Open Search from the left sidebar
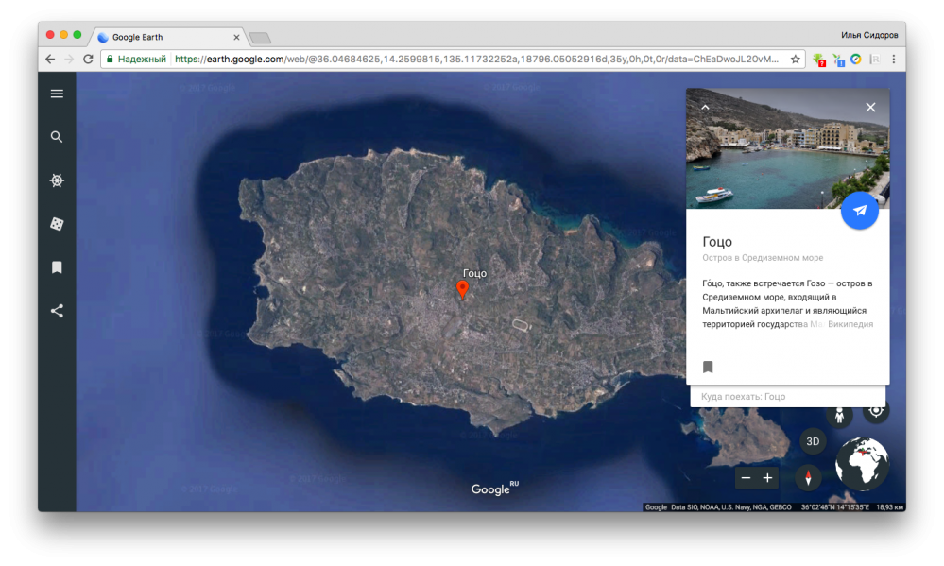Screen dimensions: 944x566 (x=57, y=137)
